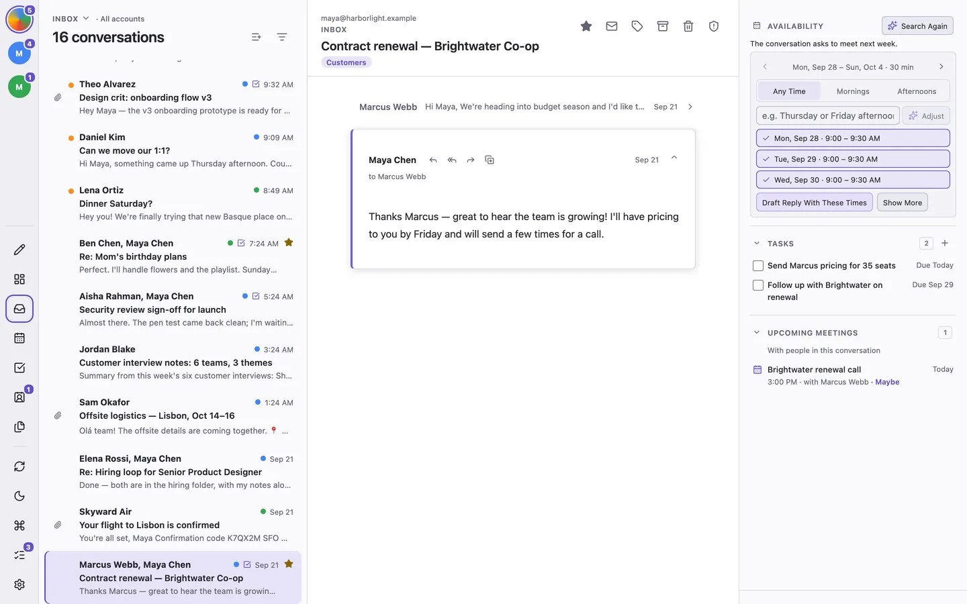967x604 pixels.
Task: Toggle the star in the conversation header toolbar
Action: point(586,26)
